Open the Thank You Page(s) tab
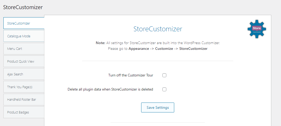 pyautogui.click(x=20, y=87)
